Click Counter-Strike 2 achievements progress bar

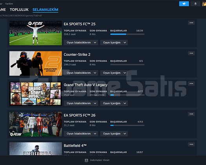pos(127,64)
